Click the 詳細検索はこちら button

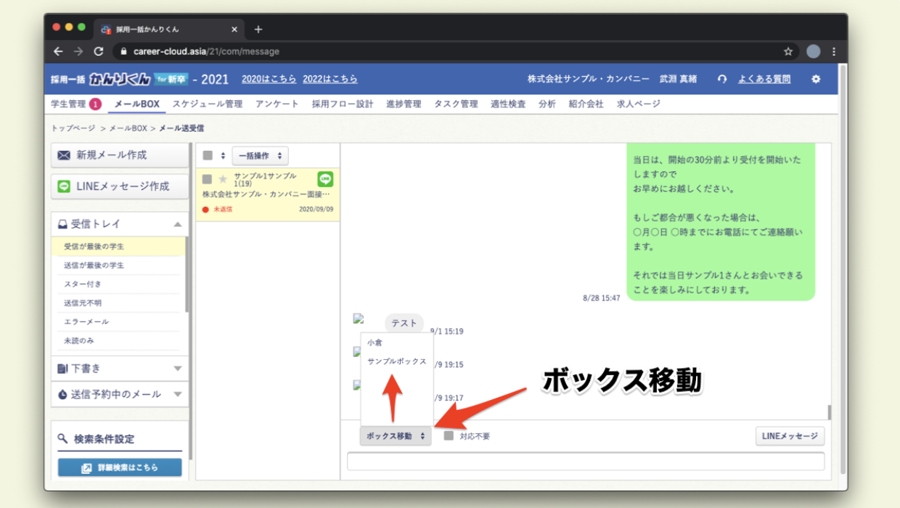point(119,467)
